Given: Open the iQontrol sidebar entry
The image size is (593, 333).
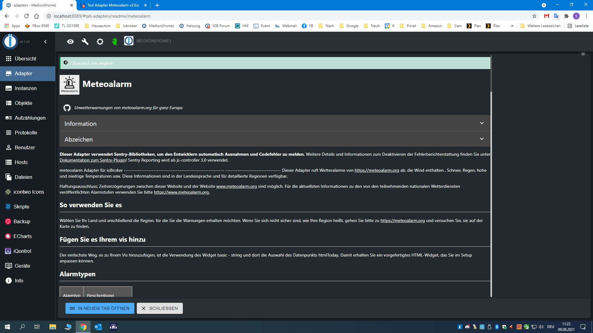Looking at the screenshot, I should coord(22,251).
